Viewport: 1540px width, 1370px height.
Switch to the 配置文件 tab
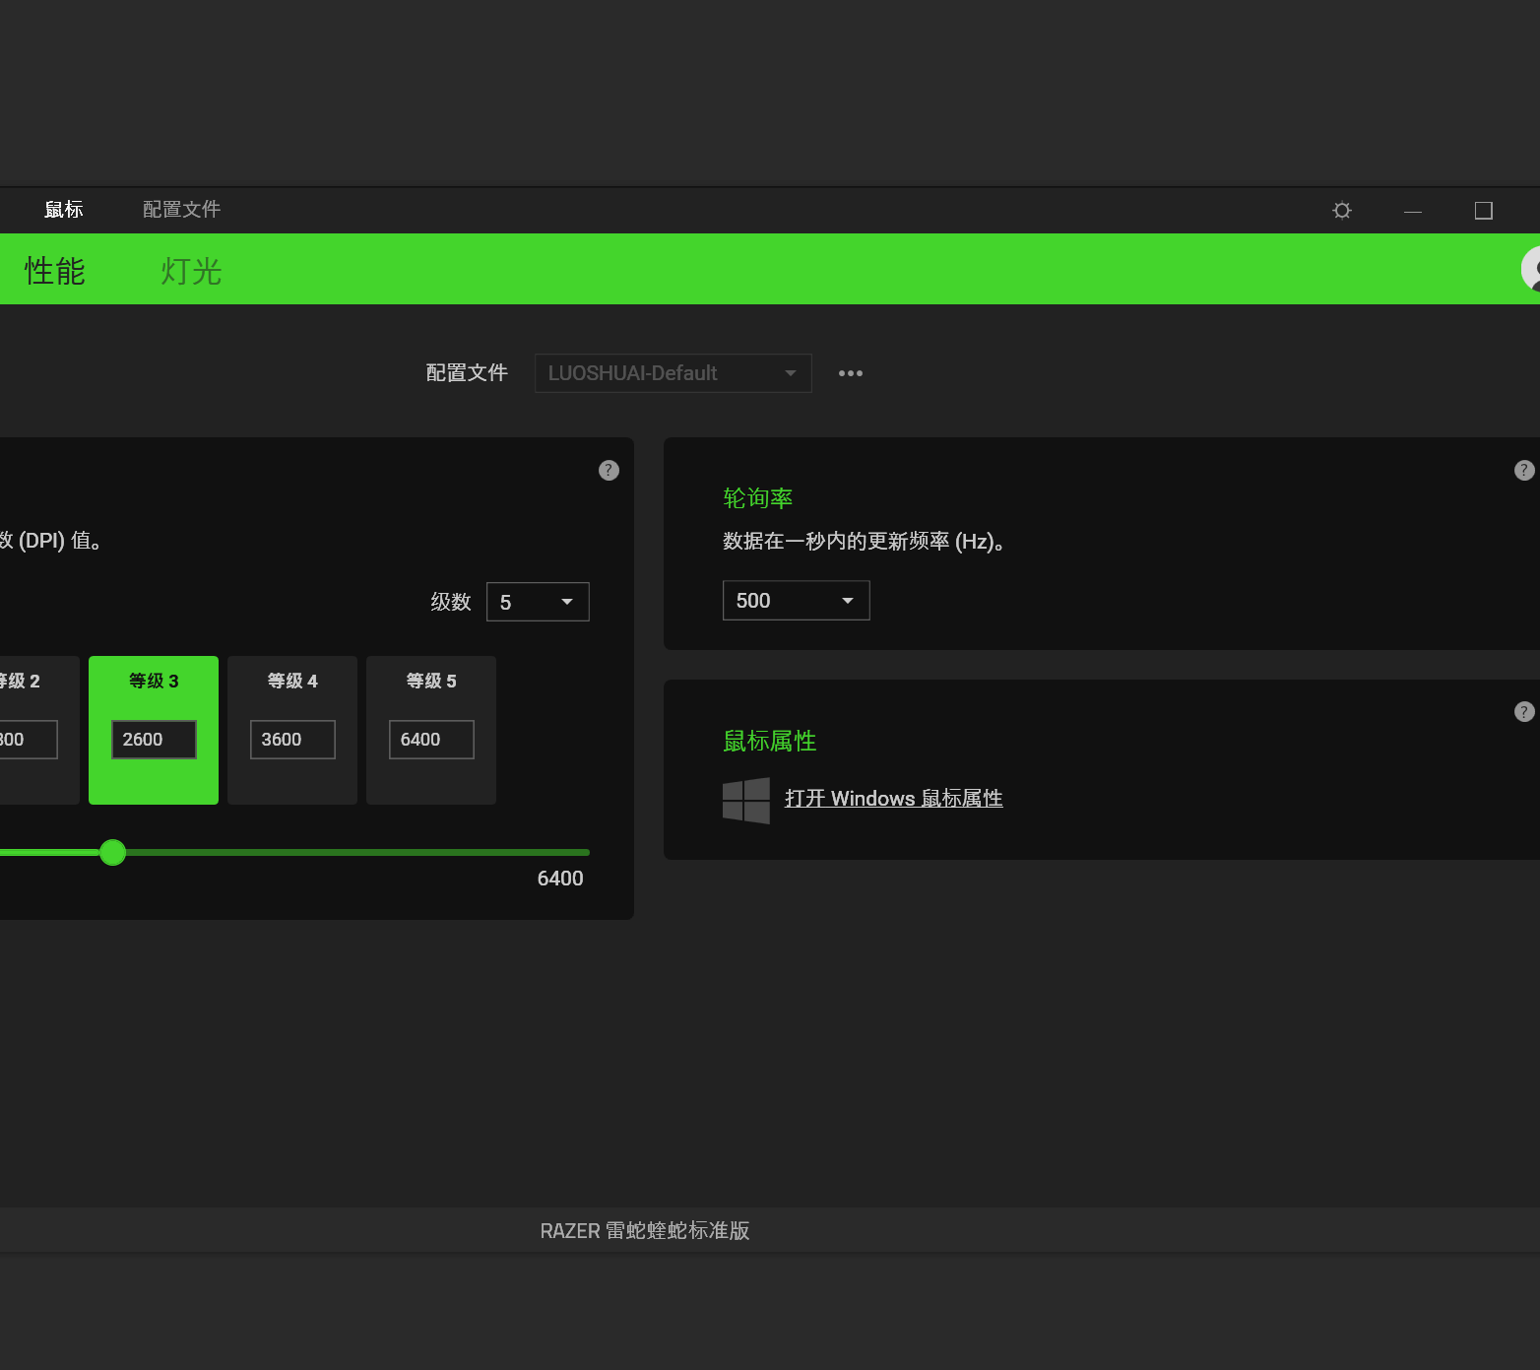[181, 210]
